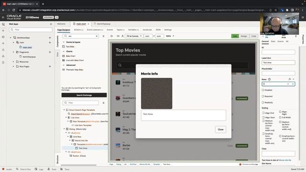The image size is (306, 172).
Task: Click the search icon in Top Movies page
Action: pos(120,65)
